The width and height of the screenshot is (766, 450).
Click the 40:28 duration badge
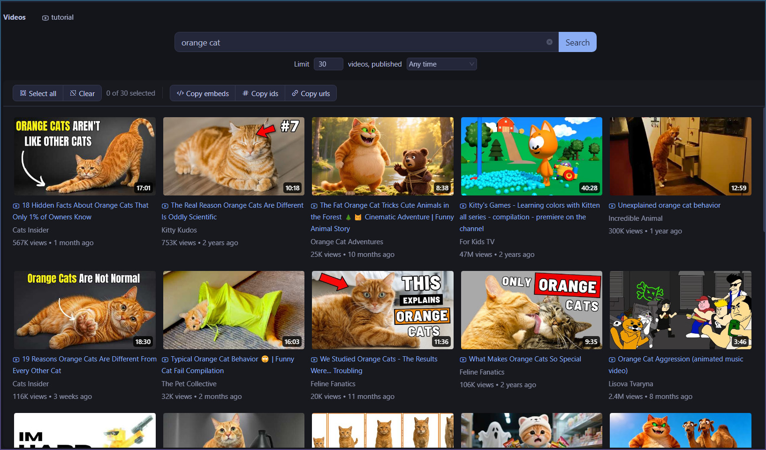(x=590, y=188)
